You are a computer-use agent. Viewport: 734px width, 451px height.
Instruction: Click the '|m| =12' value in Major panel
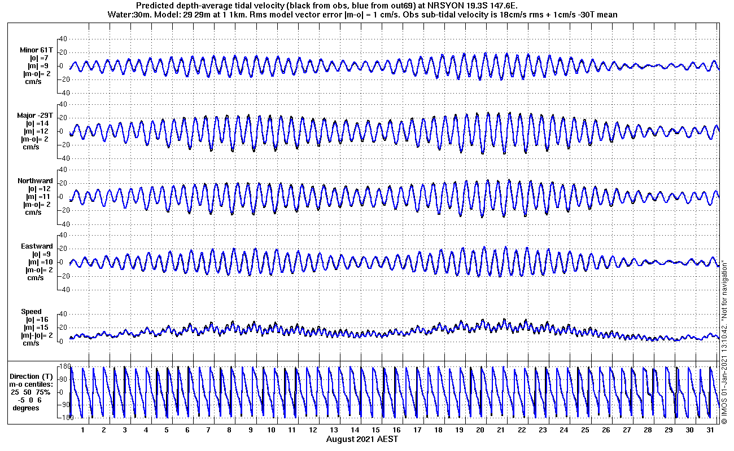pos(38,131)
